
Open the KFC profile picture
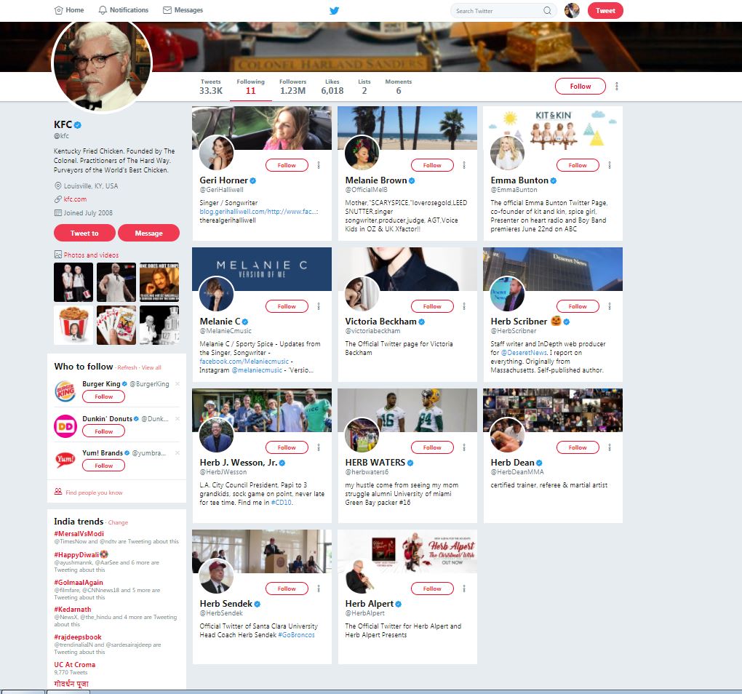coord(101,63)
